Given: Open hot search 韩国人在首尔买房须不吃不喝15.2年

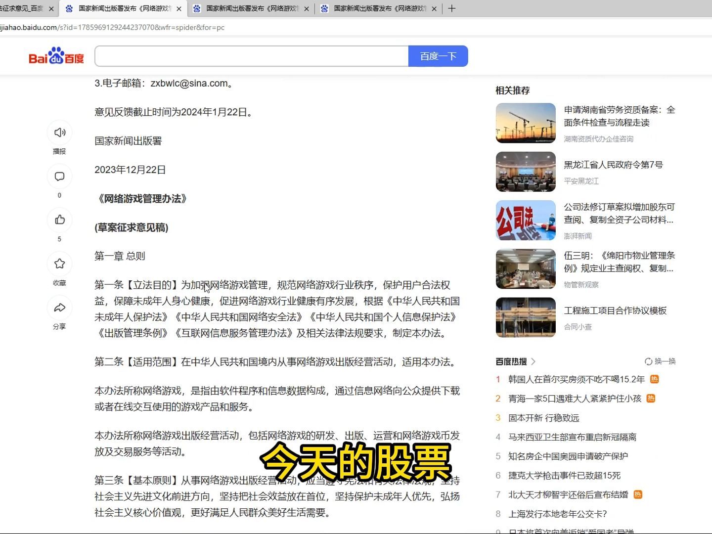Looking at the screenshot, I should tap(577, 379).
